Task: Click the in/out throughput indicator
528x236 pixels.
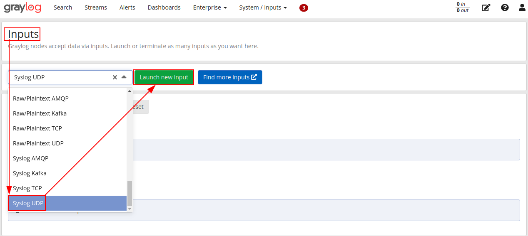Action: point(463,7)
